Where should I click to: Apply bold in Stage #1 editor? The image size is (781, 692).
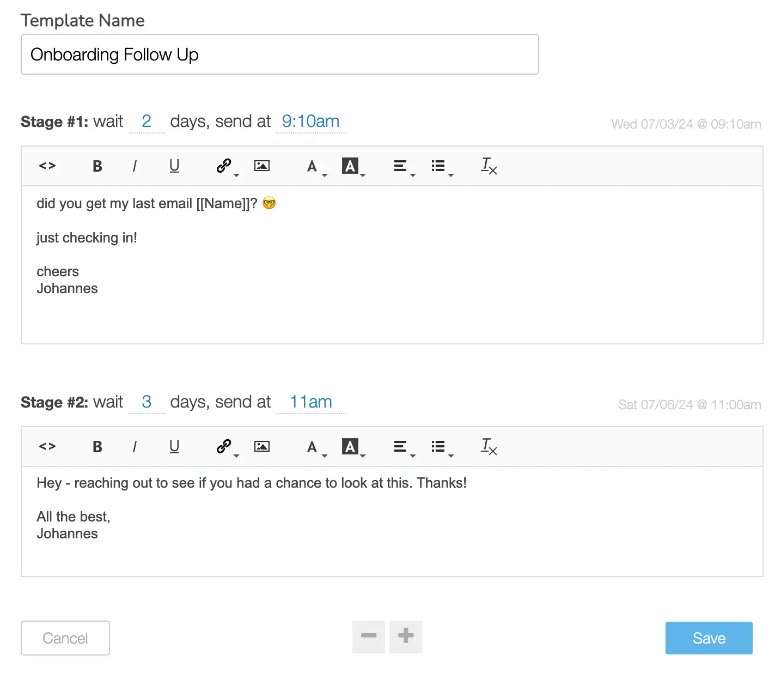coord(97,166)
